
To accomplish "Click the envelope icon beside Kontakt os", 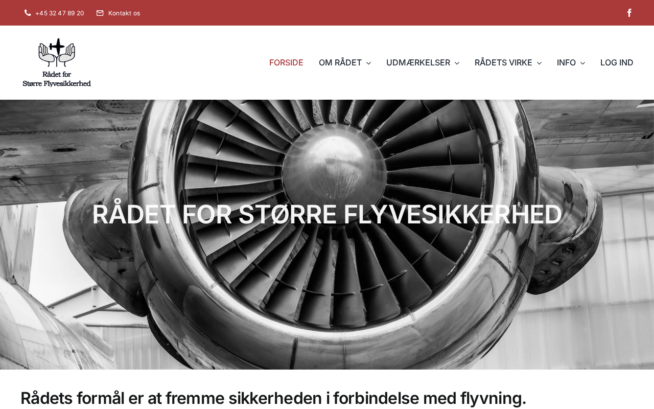I will click(x=100, y=13).
